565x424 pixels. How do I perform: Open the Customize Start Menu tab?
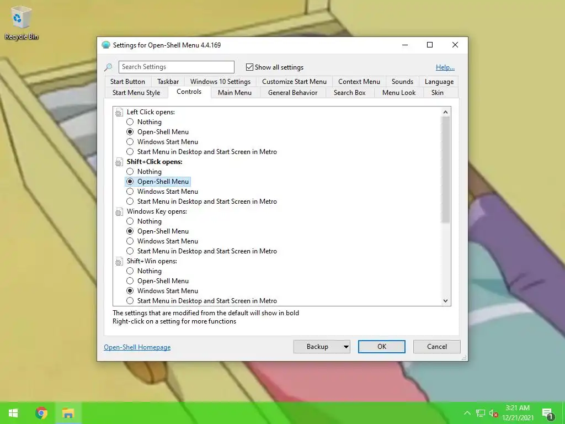(294, 82)
